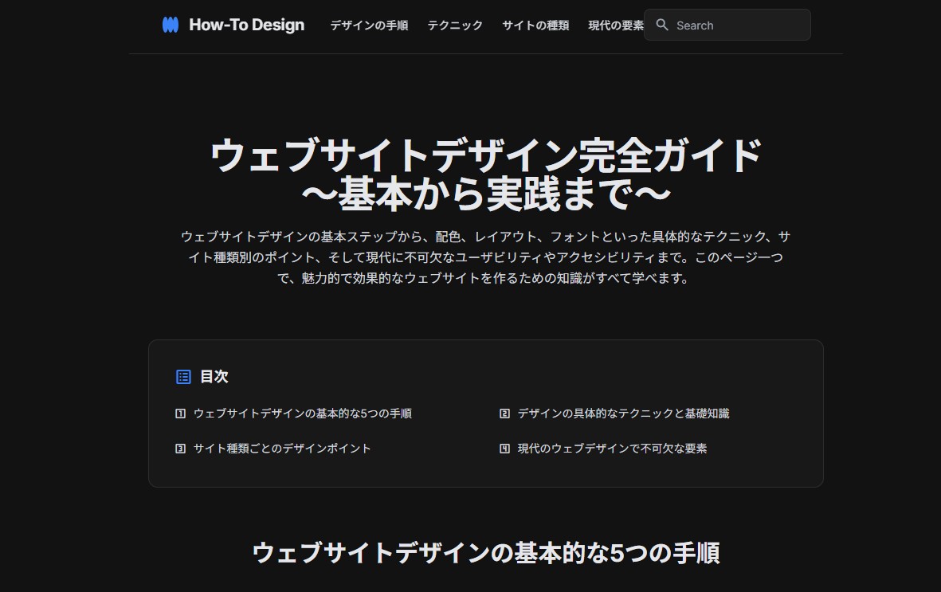Click the numbered "1" badge icon in 目次
Screen dimensions: 941x592
181,414
